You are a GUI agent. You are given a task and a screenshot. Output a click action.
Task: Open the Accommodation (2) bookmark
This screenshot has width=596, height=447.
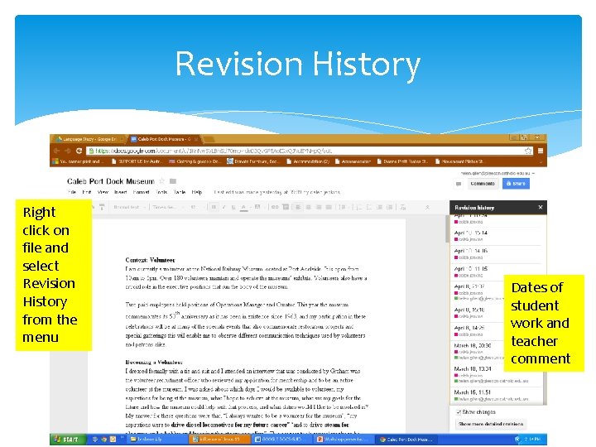[308, 161]
